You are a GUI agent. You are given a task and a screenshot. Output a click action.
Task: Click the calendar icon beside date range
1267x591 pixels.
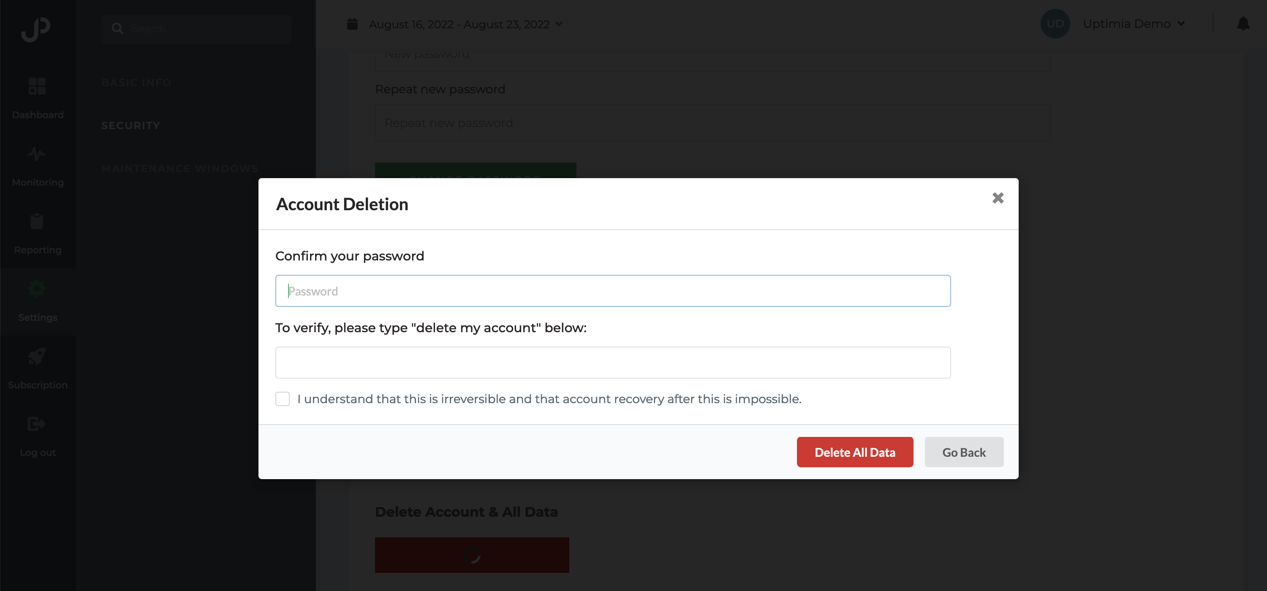click(x=352, y=24)
